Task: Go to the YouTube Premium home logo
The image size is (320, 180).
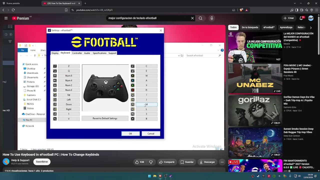Action: point(20,18)
